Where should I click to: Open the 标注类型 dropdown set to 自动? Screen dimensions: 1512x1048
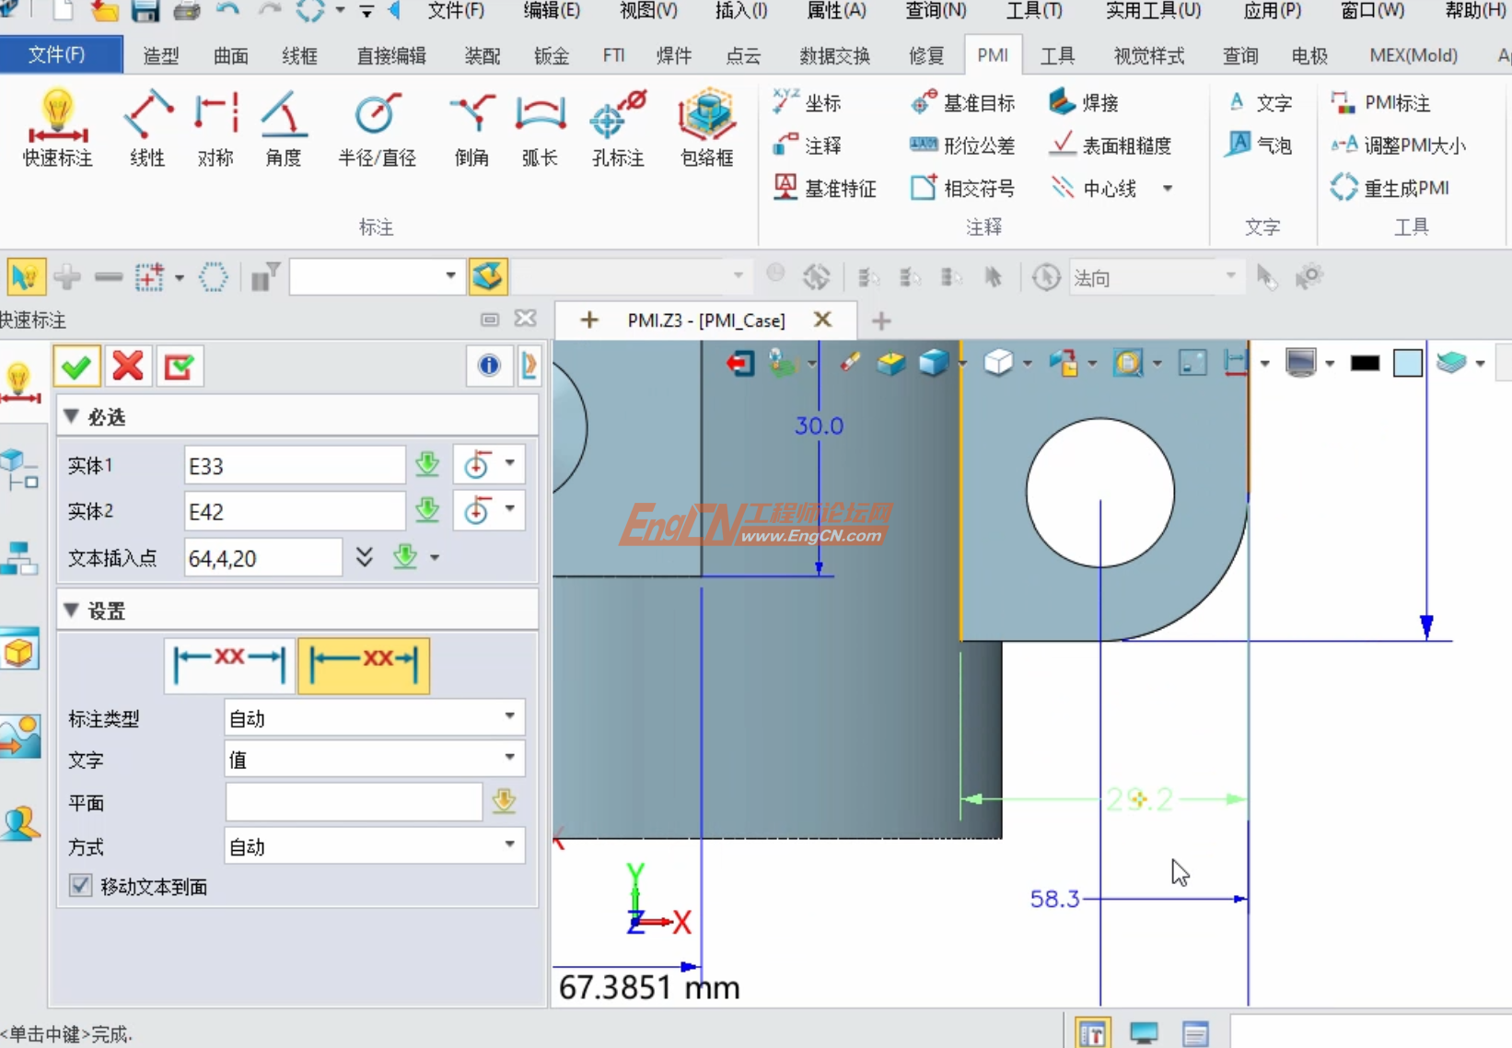tap(507, 717)
